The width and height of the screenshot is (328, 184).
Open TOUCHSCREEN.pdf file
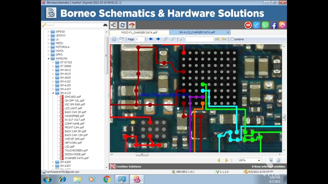point(76,151)
